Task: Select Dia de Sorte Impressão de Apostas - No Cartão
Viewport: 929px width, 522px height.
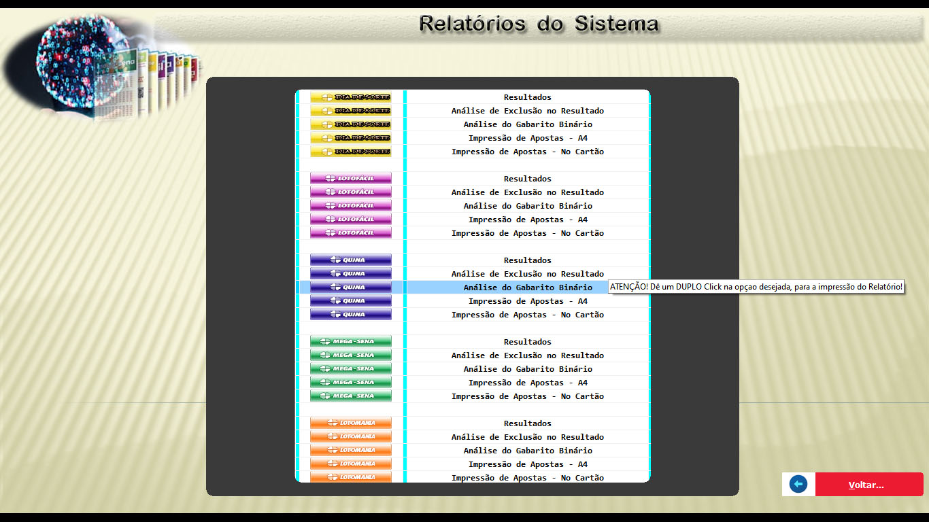Action: pyautogui.click(x=528, y=152)
